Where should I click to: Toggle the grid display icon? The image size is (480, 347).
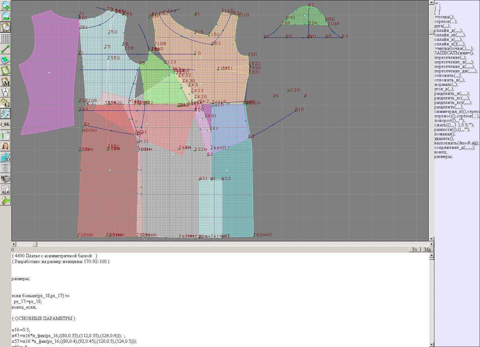coord(5,38)
